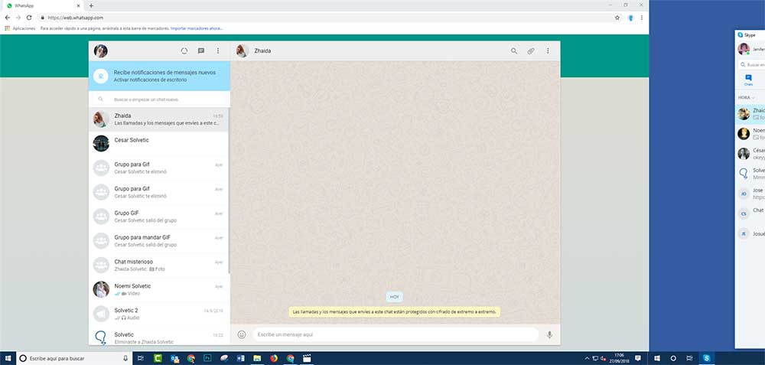
Task: Open the WhatsApp Status icon
Action: tap(184, 51)
